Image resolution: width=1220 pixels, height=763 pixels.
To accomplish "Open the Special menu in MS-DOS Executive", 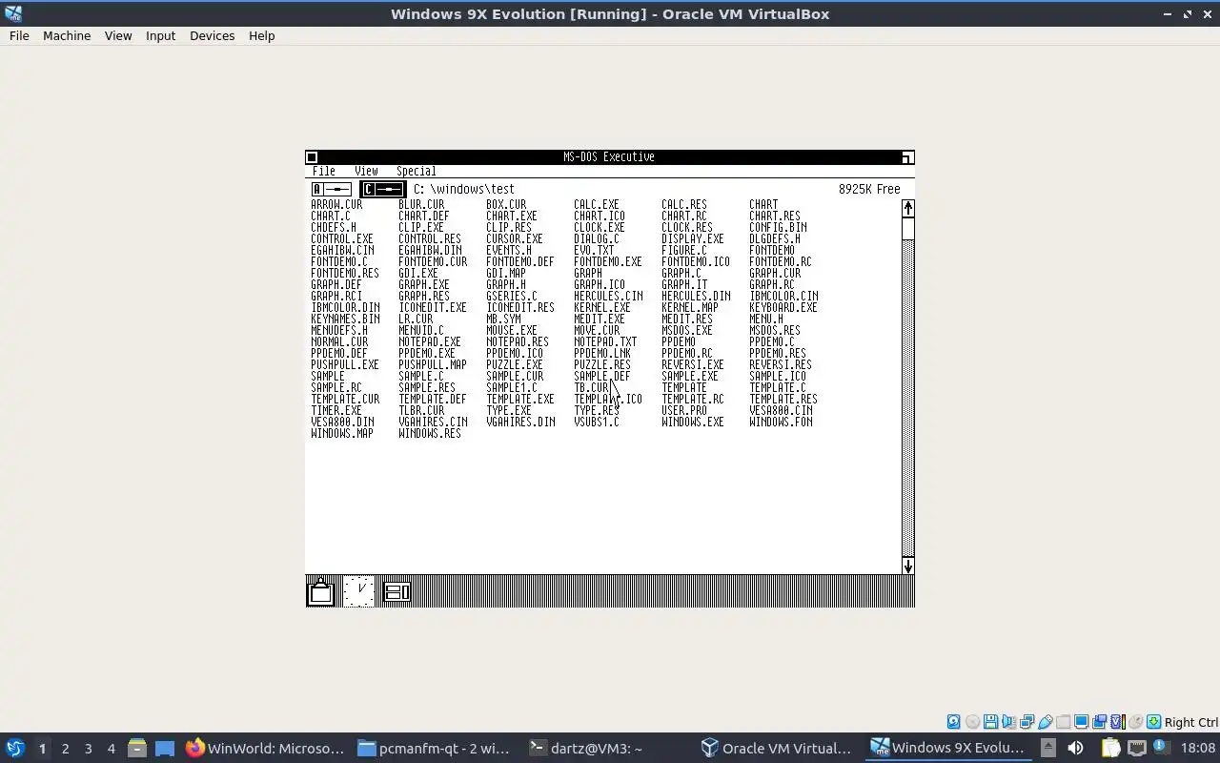I will pos(417,172).
